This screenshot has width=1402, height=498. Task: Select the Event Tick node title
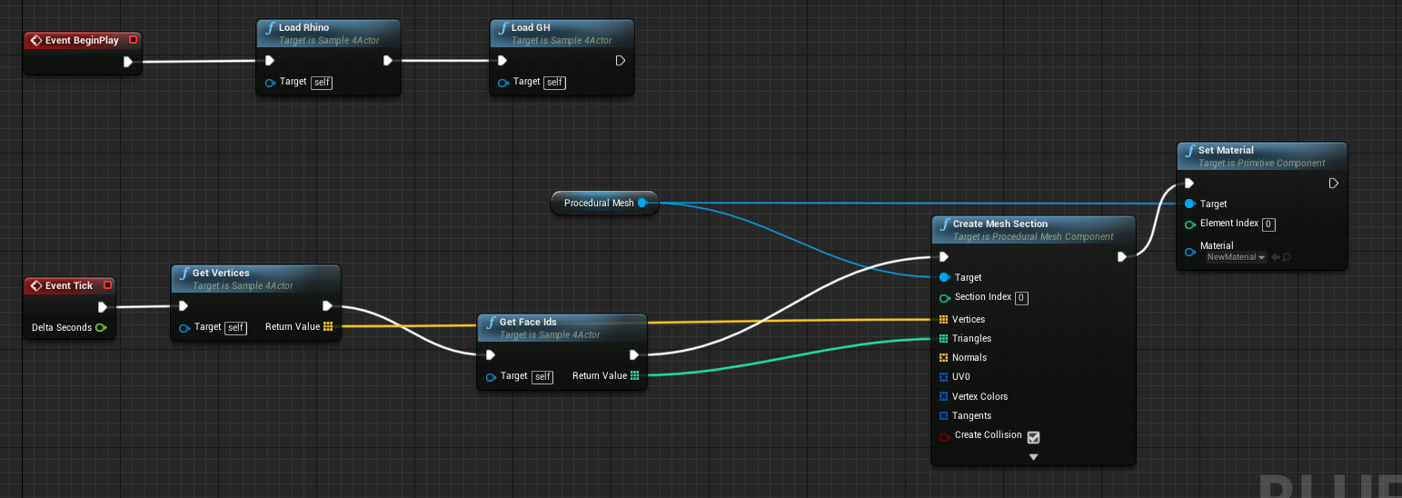69,285
